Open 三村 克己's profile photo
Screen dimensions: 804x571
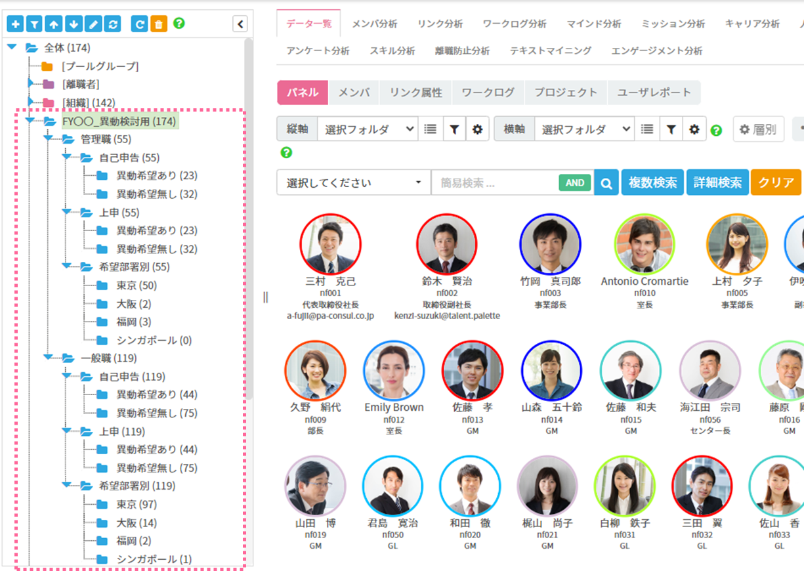330,243
